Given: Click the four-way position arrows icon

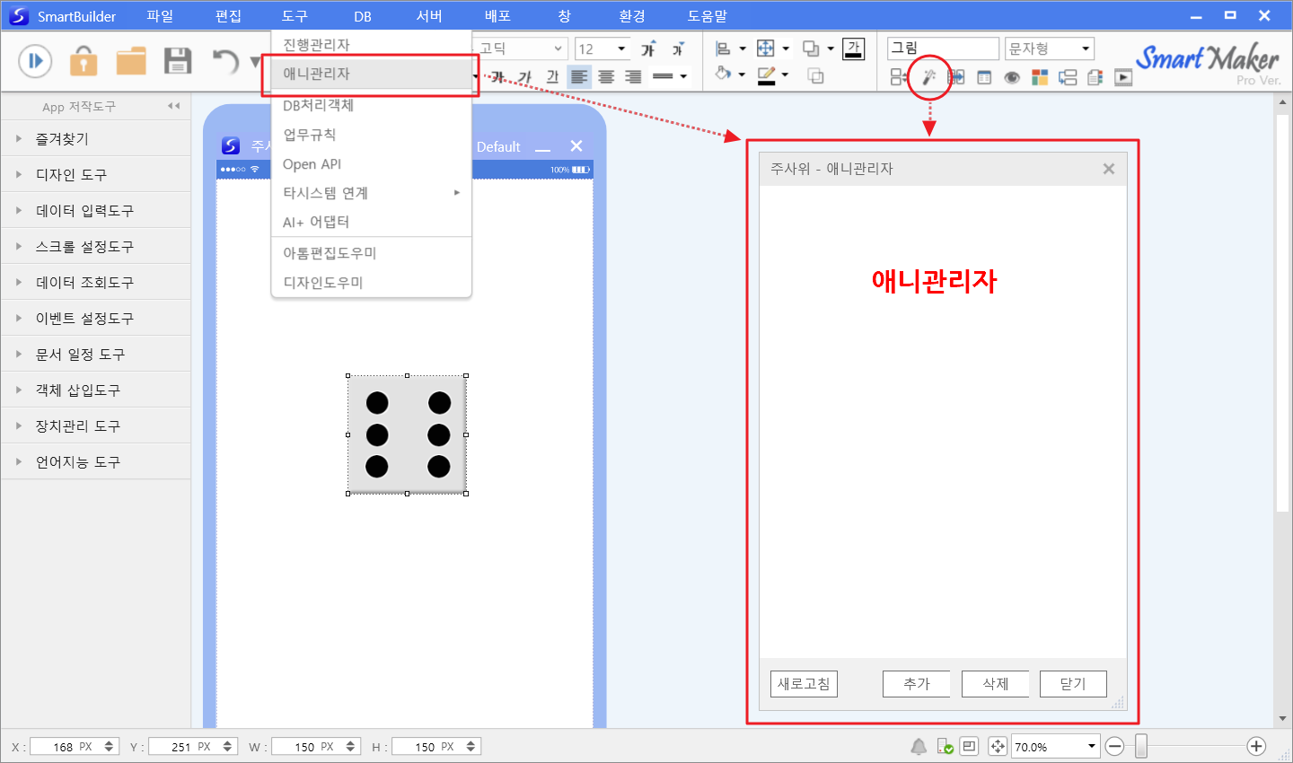Looking at the screenshot, I should [x=765, y=48].
